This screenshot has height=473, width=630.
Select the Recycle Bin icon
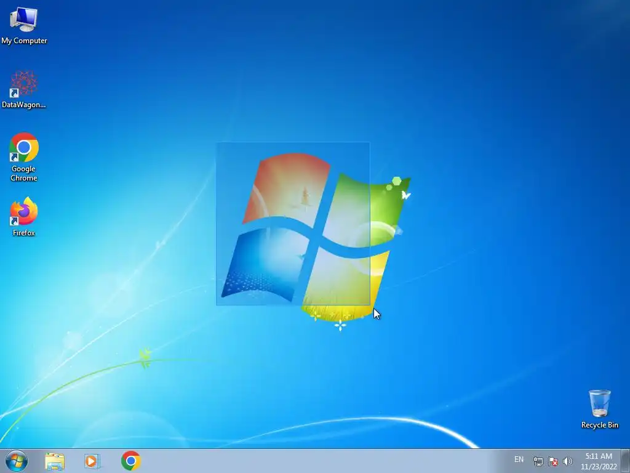599,409
